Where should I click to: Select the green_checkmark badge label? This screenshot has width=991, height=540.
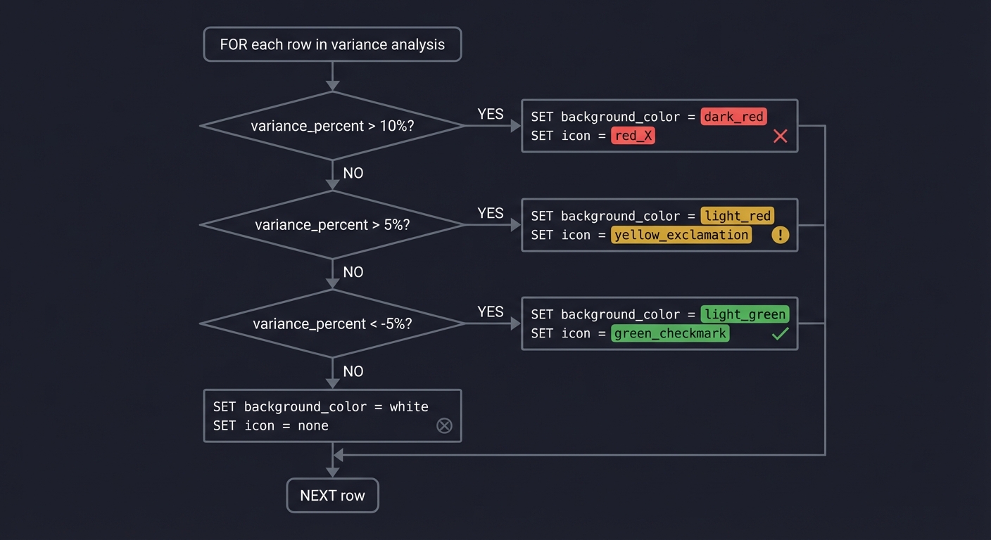click(x=669, y=333)
